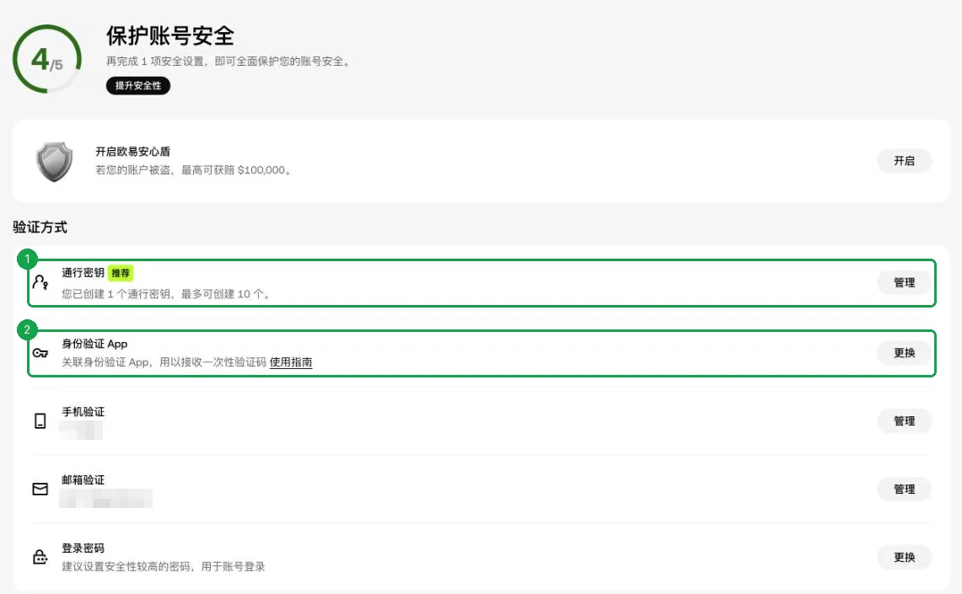This screenshot has width=962, height=594.
Task: Click the 保护账号安全 heading
Action: click(x=170, y=35)
